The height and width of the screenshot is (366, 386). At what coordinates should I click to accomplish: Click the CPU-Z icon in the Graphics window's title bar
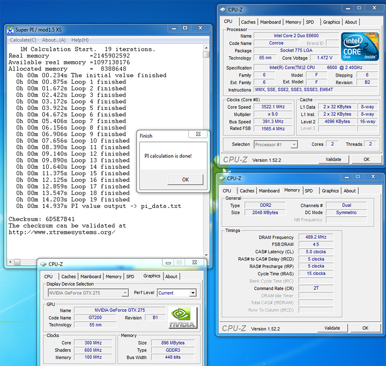pos(42,263)
